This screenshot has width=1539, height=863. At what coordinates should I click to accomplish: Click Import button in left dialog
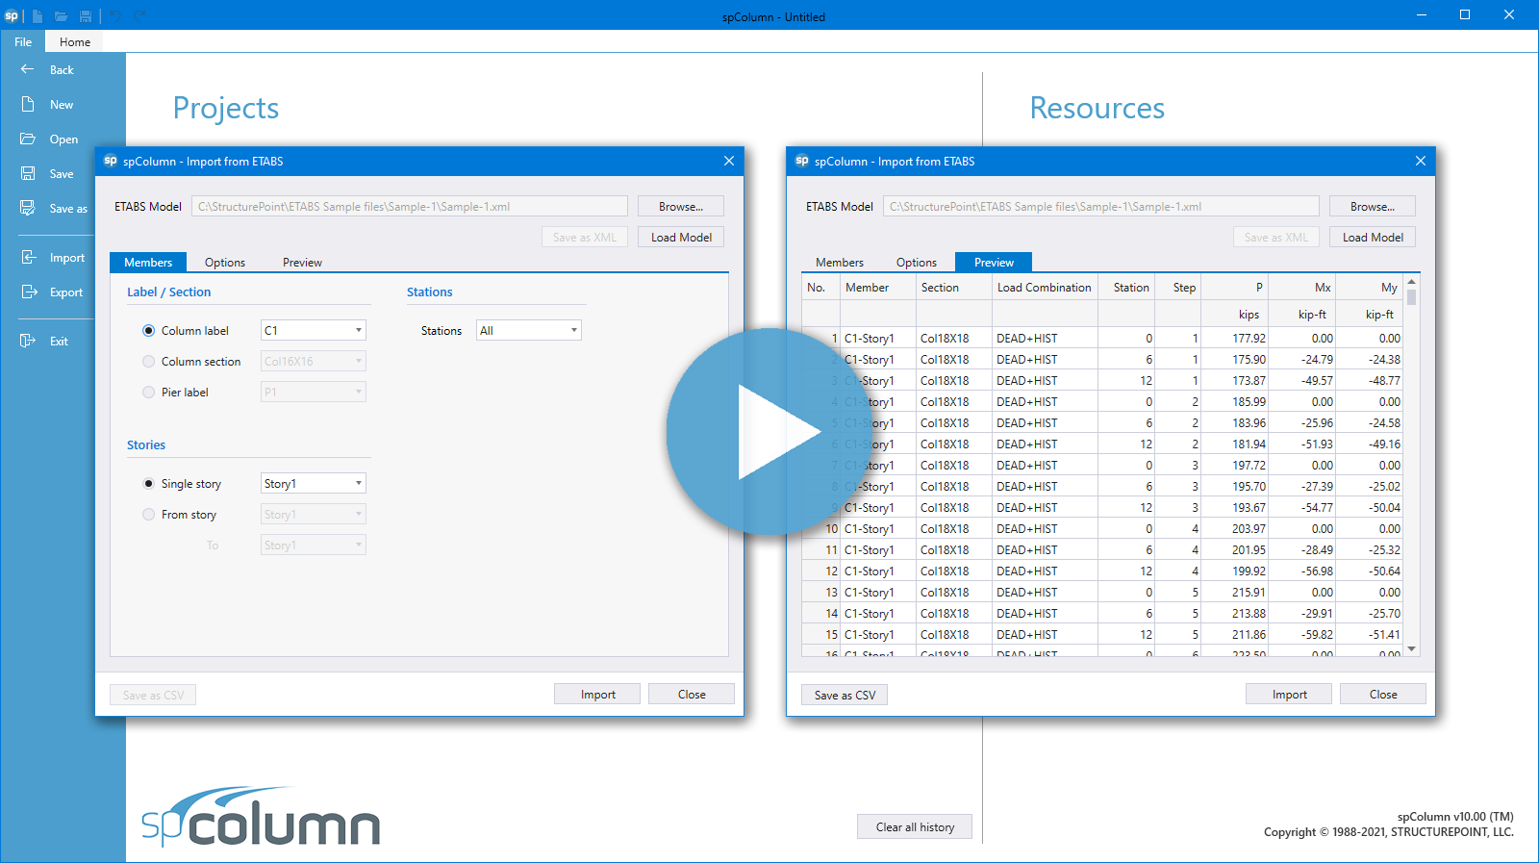tap(597, 694)
